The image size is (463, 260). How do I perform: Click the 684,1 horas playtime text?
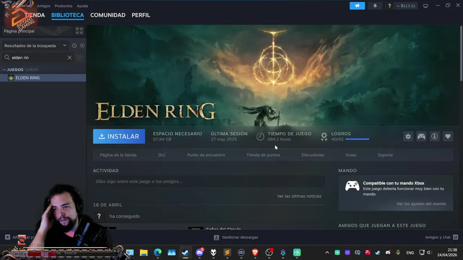(279, 139)
